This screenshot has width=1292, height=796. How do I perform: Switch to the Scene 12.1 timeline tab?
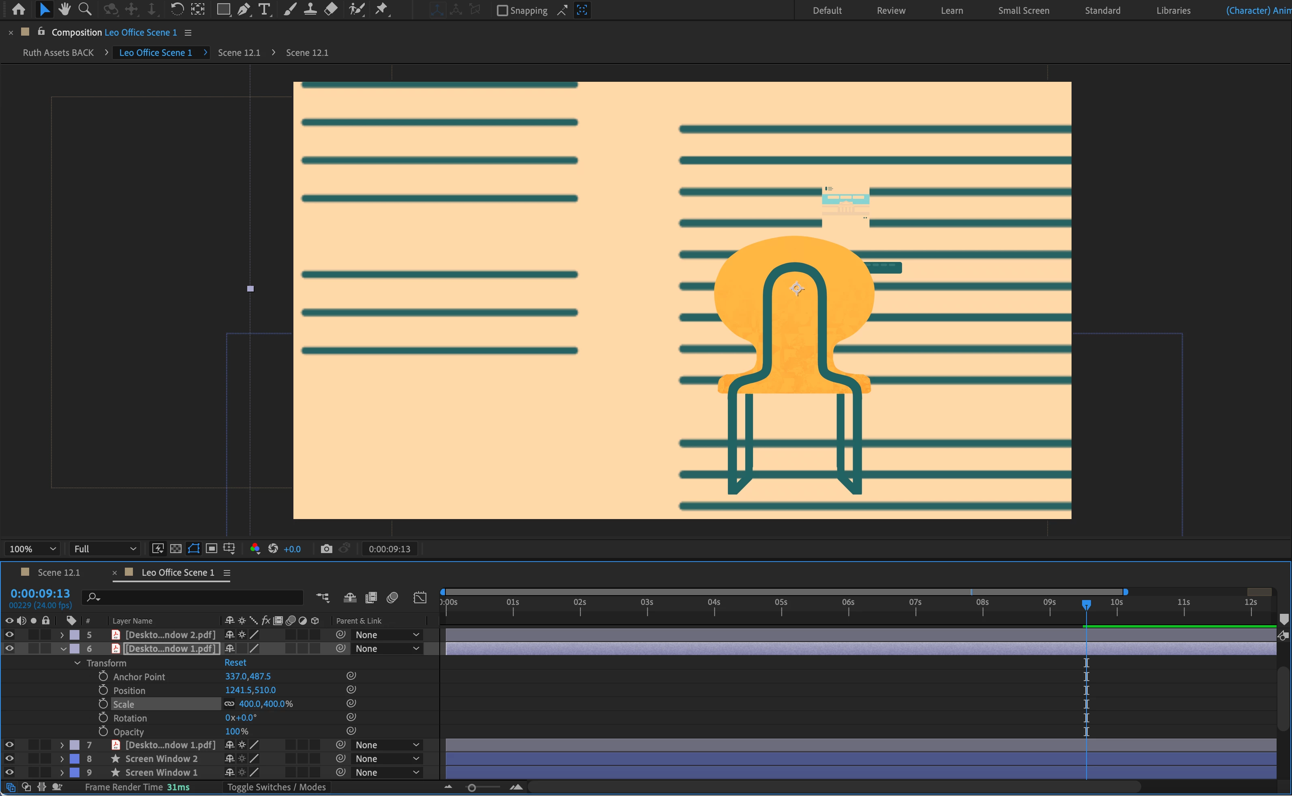(58, 572)
